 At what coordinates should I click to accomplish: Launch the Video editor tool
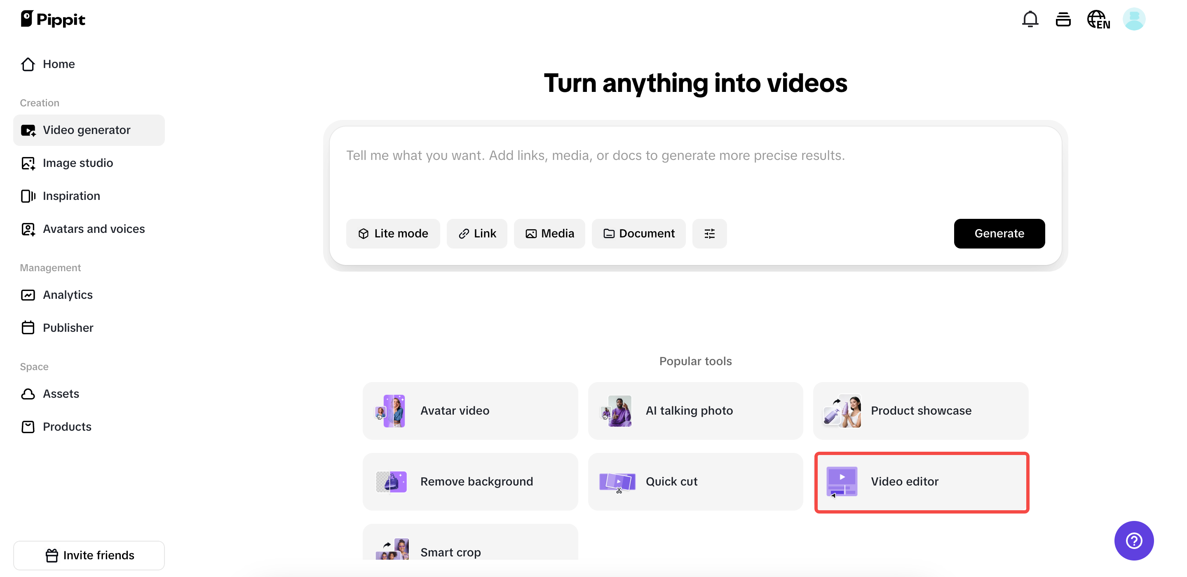pos(921,482)
